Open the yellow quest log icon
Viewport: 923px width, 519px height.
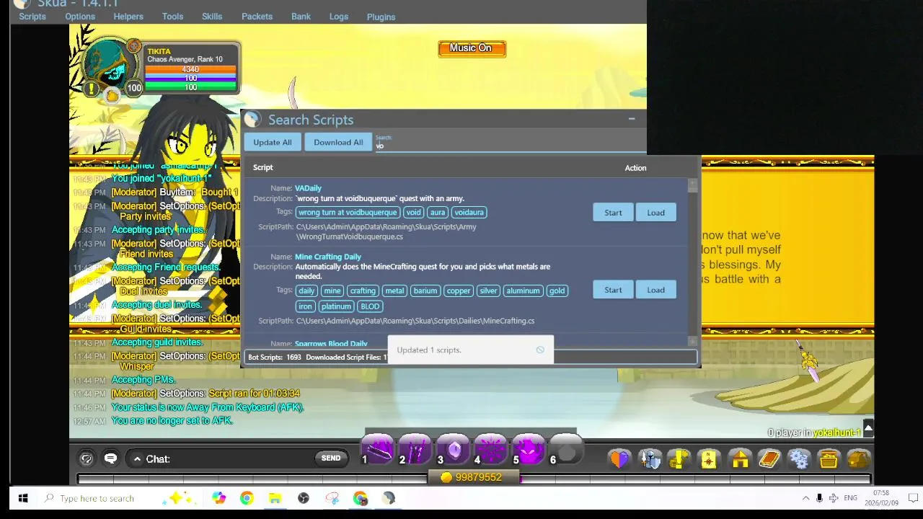pyautogui.click(x=679, y=459)
